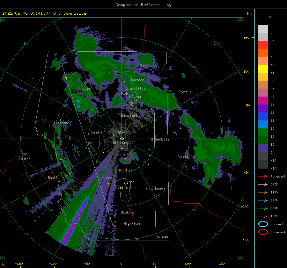
Task: Click the RockyMH label
Action: pos(84,89)
